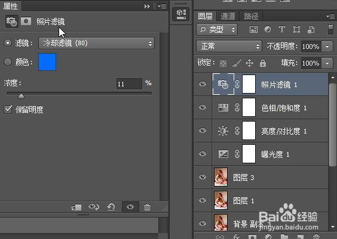337x239 pixels.
Task: Lock position move icon
Action: tap(250, 63)
